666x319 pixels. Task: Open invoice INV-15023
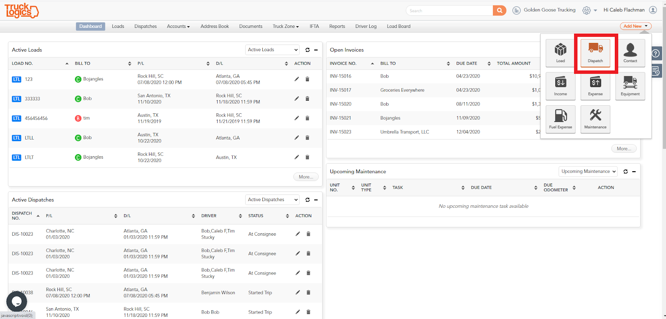[340, 132]
